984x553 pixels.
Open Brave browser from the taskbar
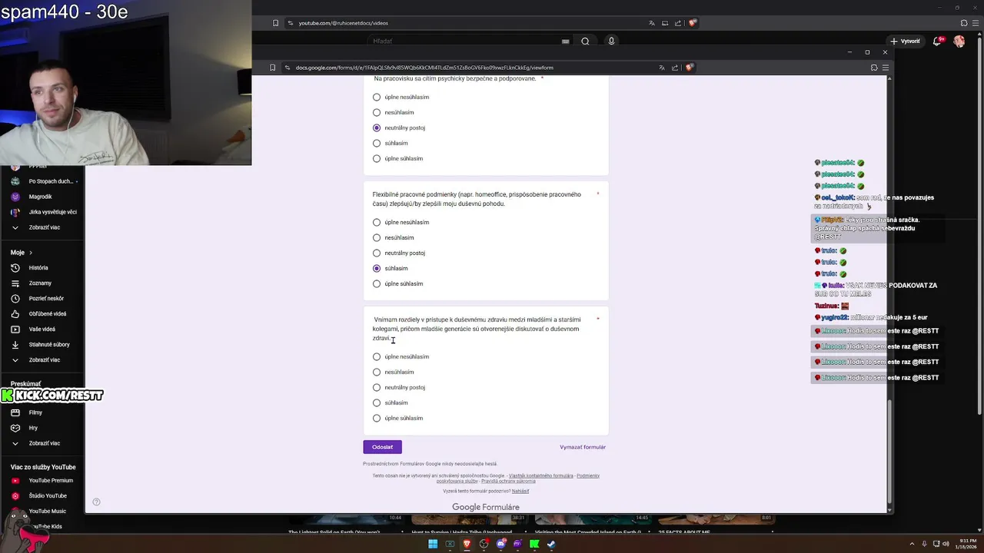(x=467, y=544)
